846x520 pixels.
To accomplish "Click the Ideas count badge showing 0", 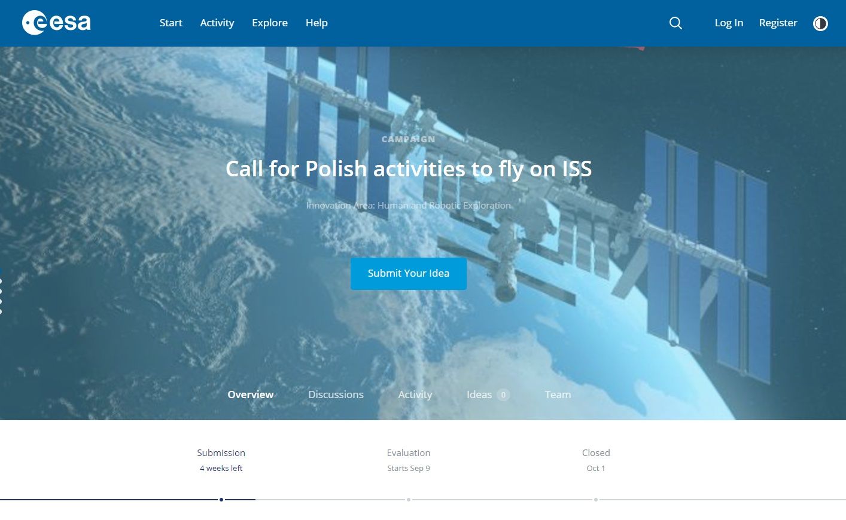I will point(503,395).
